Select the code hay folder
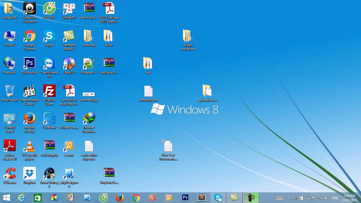This screenshot has width=361, height=203. [x=89, y=39]
